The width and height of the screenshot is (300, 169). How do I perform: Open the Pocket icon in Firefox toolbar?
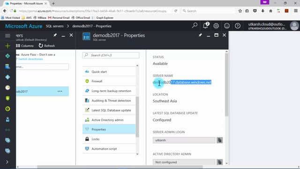pyautogui.click(x=255, y=11)
